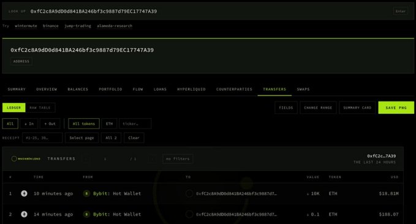This screenshot has height=224, width=416.
Task: Open the Balances tab
Action: click(x=78, y=89)
